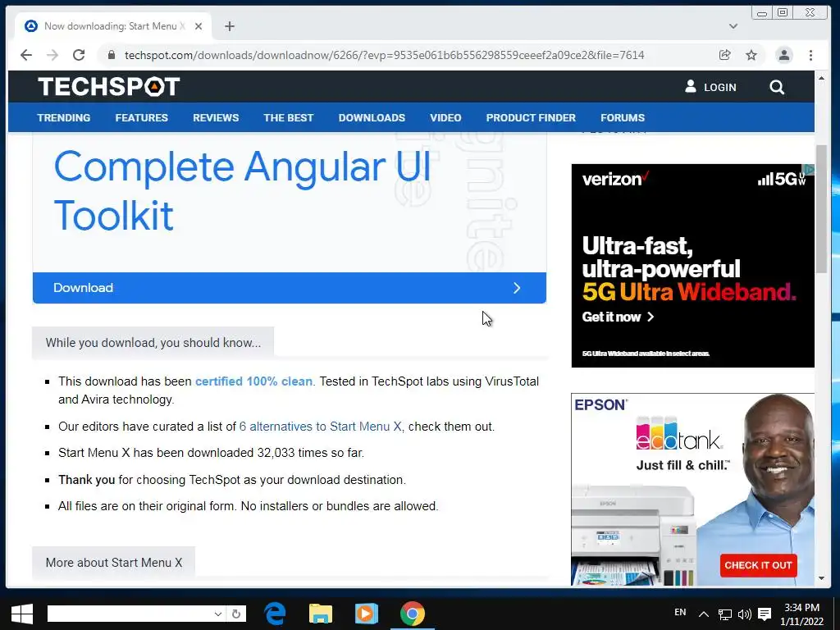
Task: Bookmark this page with the star icon
Action: pyautogui.click(x=751, y=55)
